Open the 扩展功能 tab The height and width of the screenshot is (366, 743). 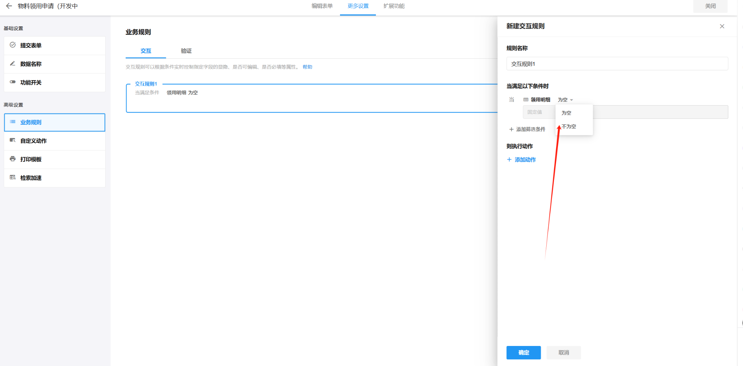[394, 6]
